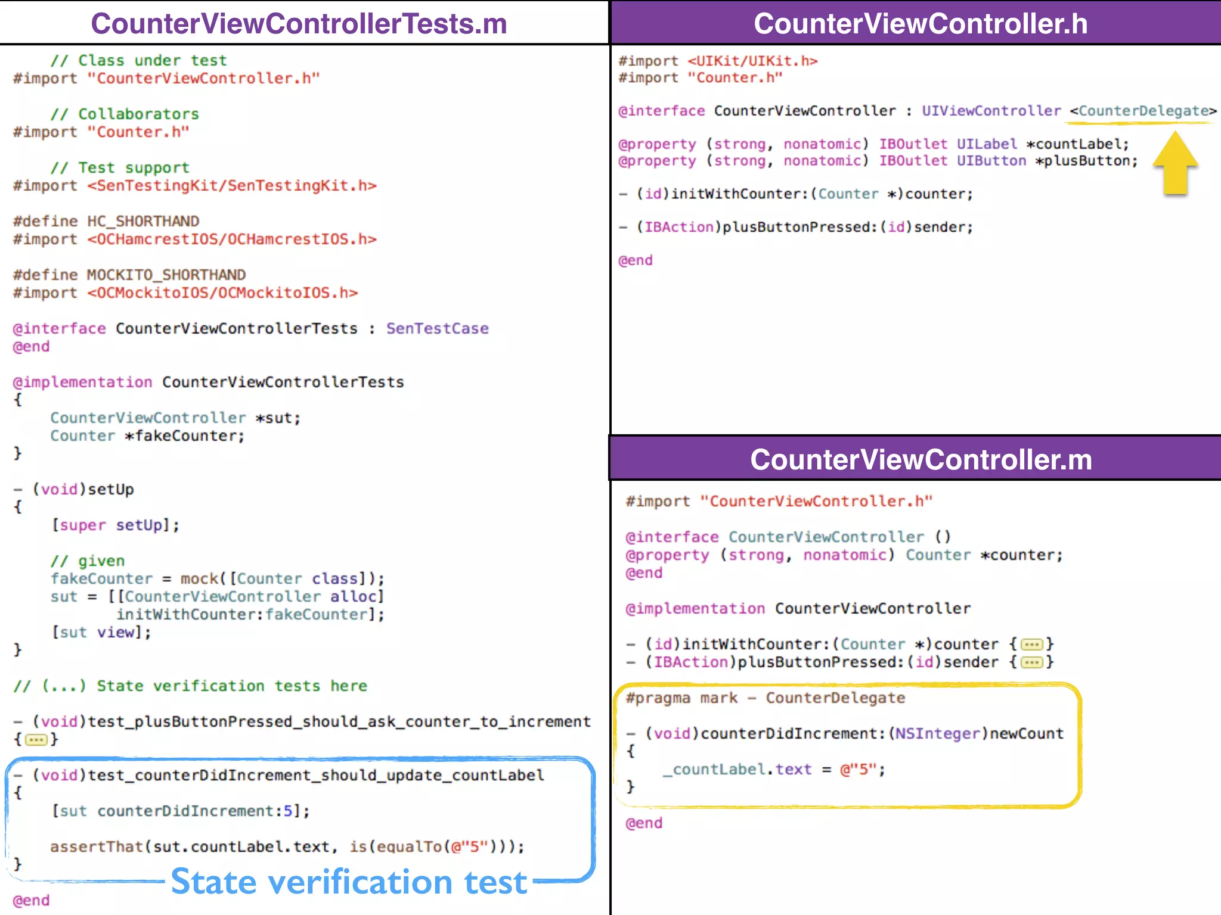
Task: Click UIViewController superclass in header
Action: pyautogui.click(x=991, y=111)
